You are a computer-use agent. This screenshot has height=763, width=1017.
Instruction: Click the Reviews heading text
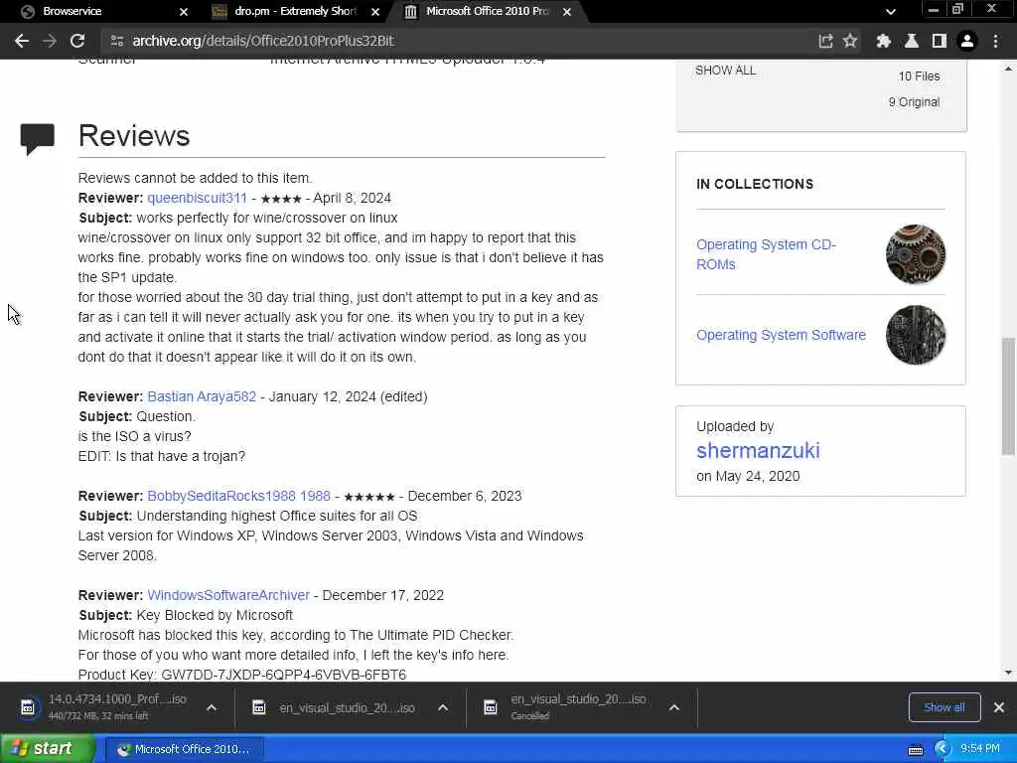pos(134,135)
